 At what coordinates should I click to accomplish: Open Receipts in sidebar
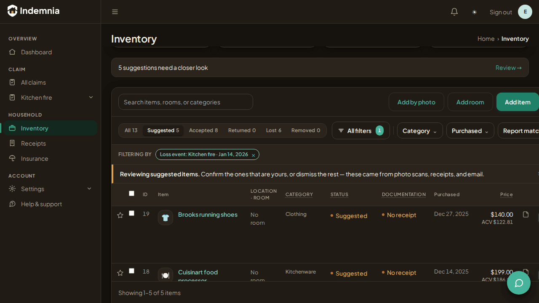click(x=51, y=143)
